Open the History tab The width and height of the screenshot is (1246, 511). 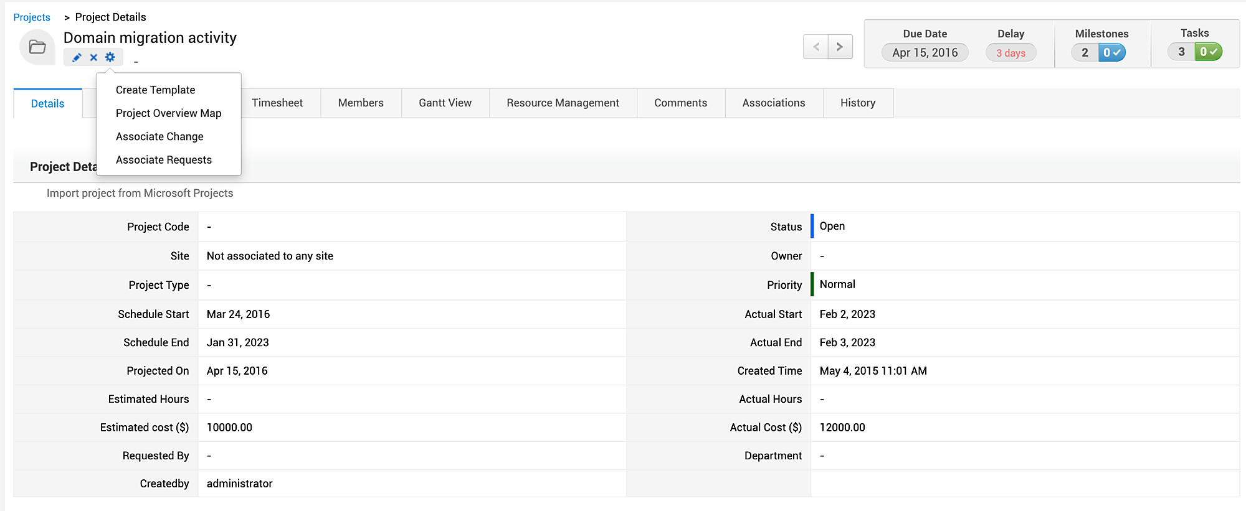point(857,103)
